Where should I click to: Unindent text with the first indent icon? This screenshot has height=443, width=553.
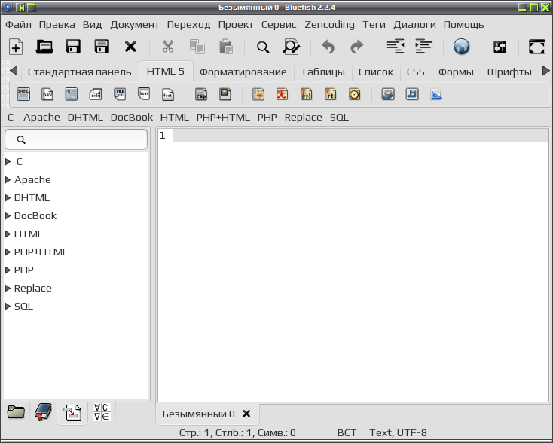pos(396,47)
